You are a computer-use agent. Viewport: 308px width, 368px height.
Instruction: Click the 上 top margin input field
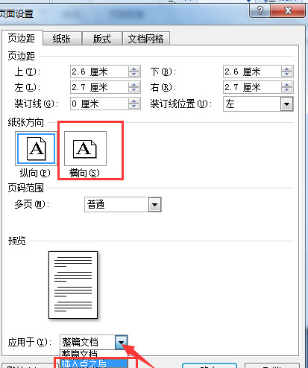99,72
